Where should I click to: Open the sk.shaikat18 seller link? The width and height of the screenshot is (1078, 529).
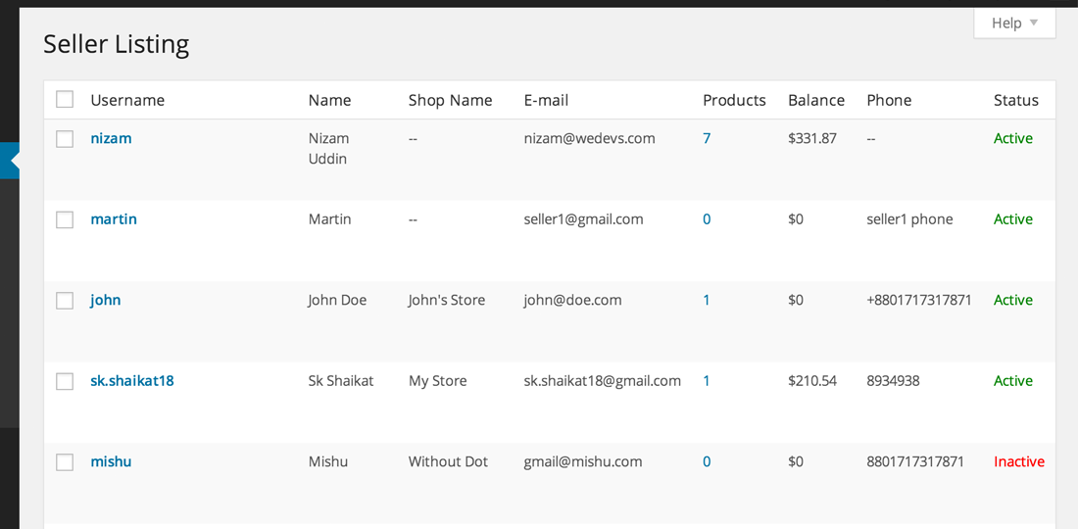coord(132,380)
